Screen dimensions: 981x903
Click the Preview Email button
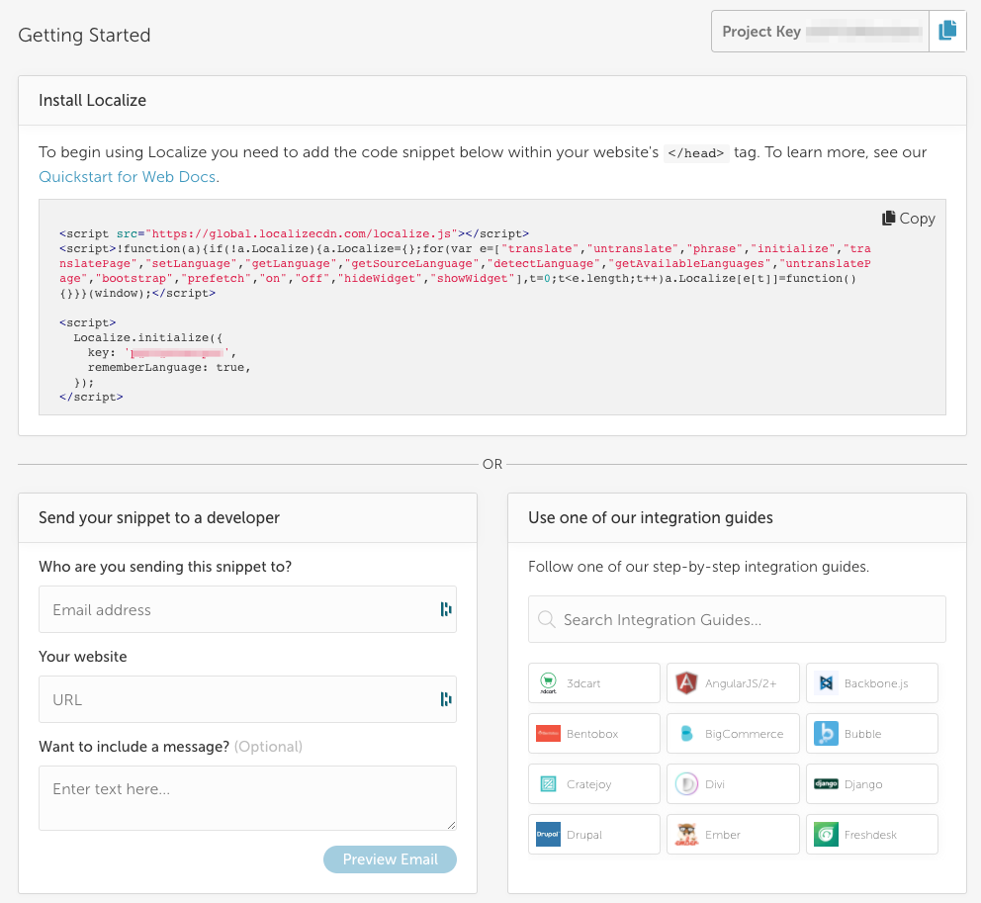point(390,859)
